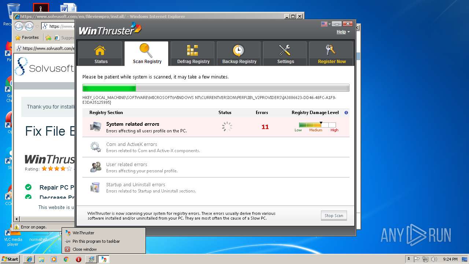Open the Defrag Registry tab
This screenshot has height=264, width=469.
(193, 54)
